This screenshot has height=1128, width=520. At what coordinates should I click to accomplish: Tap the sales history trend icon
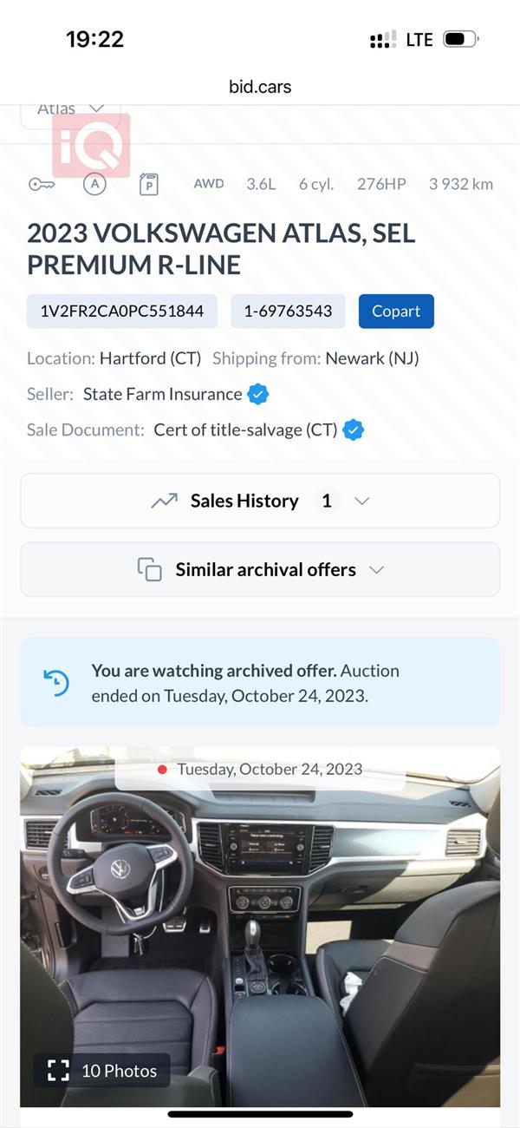pyautogui.click(x=164, y=501)
